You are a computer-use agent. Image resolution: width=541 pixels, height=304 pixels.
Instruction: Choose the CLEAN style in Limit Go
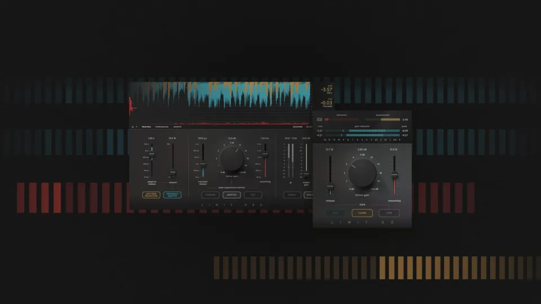[362, 213]
